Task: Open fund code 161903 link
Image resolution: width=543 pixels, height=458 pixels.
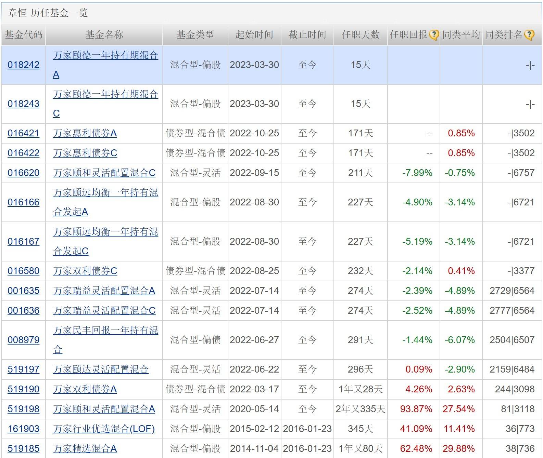Action: (x=23, y=429)
